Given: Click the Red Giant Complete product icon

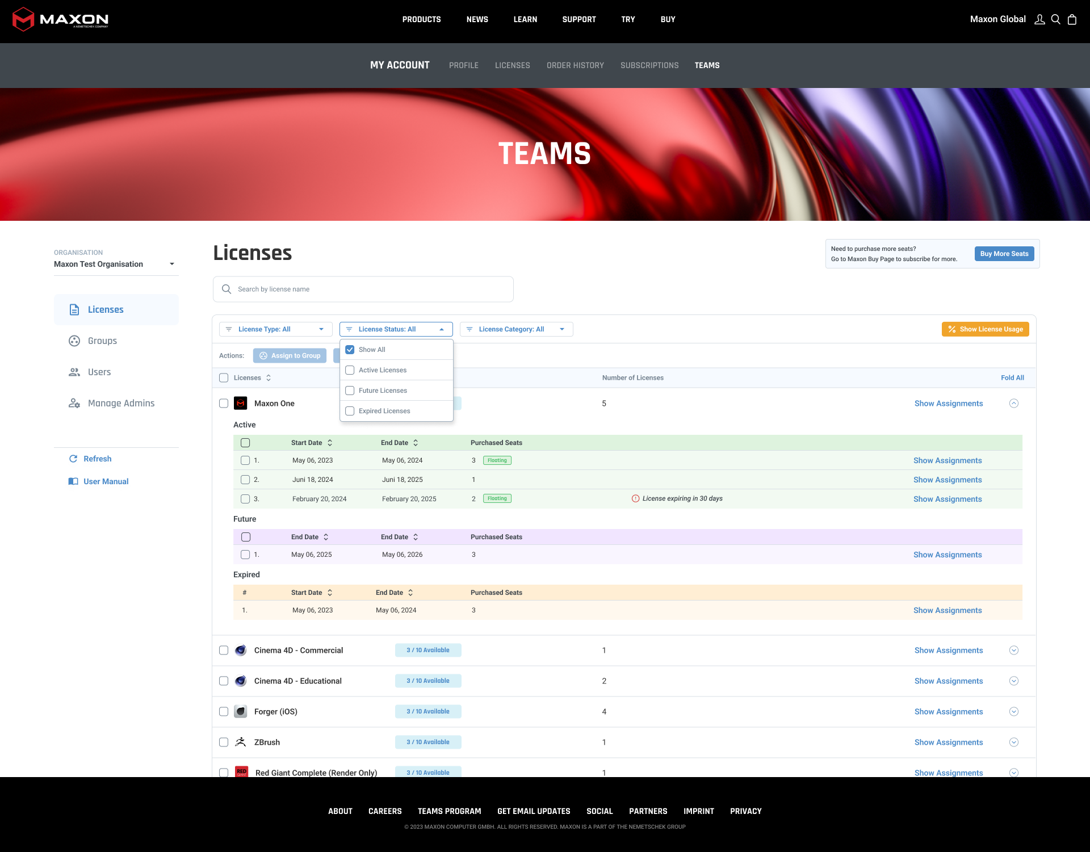Looking at the screenshot, I should [242, 772].
